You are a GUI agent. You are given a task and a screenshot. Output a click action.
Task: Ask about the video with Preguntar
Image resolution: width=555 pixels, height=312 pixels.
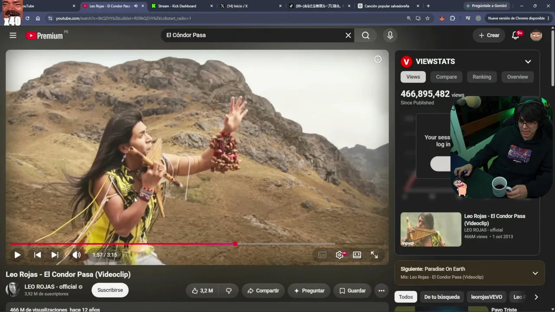point(309,291)
